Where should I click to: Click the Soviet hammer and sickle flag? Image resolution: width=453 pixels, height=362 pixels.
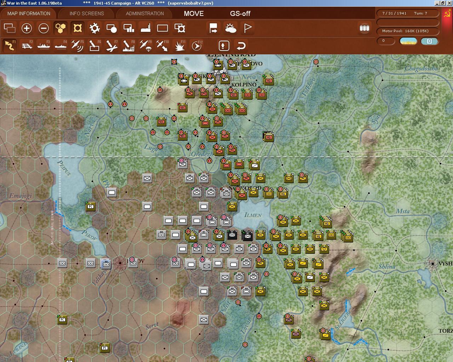pyautogui.click(x=447, y=14)
